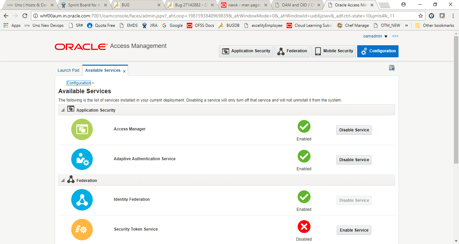Viewport: 459px width, 244px height.
Task: Reload the page
Action: (25, 16)
